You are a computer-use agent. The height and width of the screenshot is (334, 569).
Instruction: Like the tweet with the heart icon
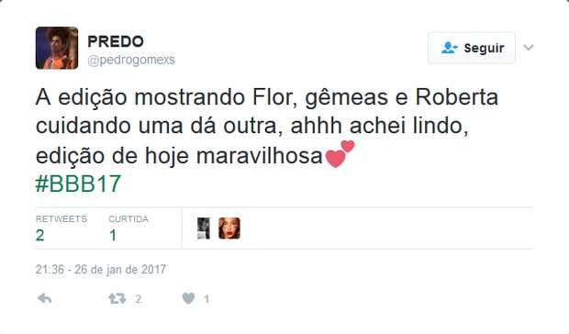[x=188, y=298]
